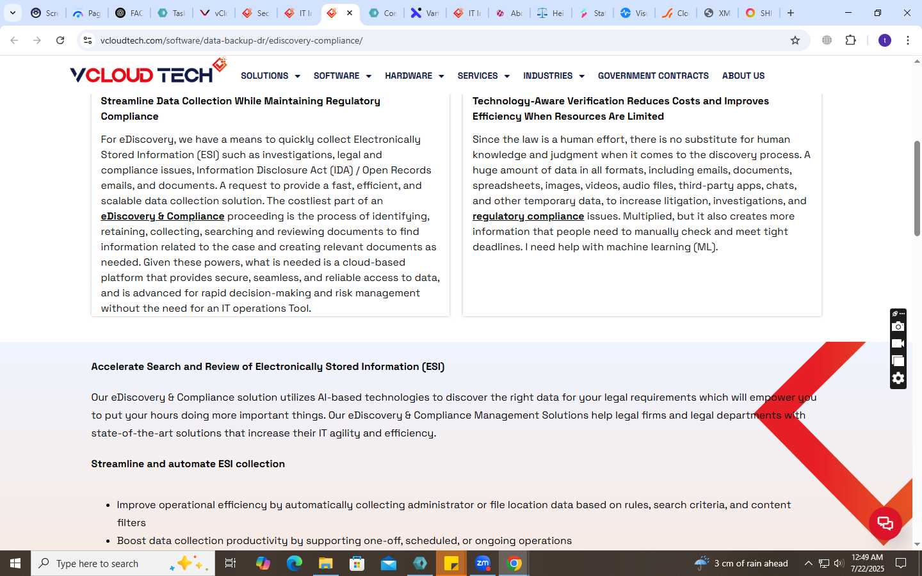Switch to the 'vClc' browser tab
Screen dimensions: 922x576
213,13
